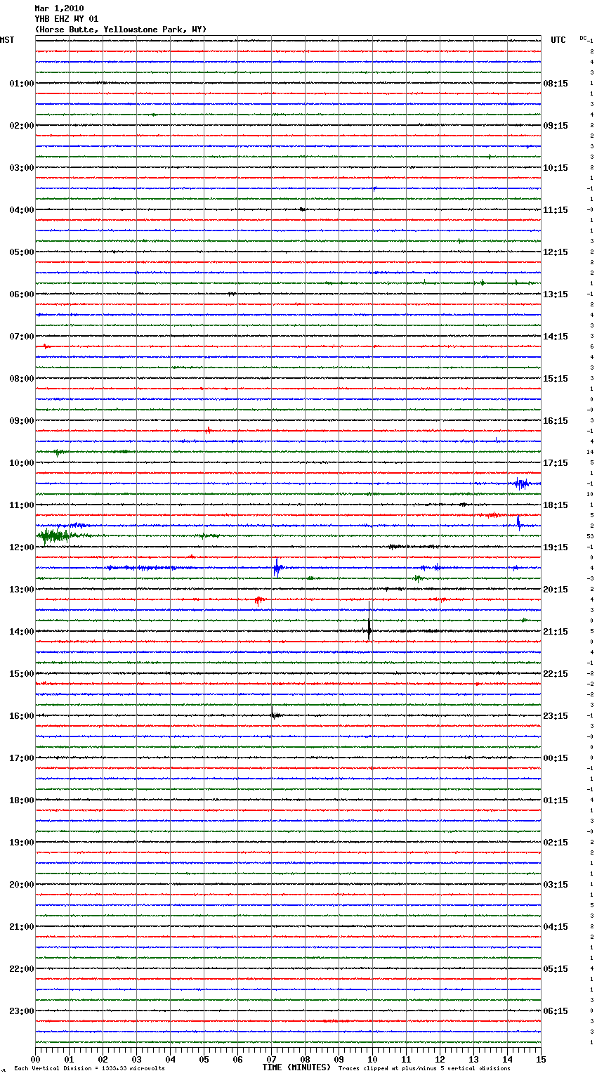The height and width of the screenshot is (1078, 597).
Task: Click the 09:15 UTC time label
Action: tap(556, 126)
